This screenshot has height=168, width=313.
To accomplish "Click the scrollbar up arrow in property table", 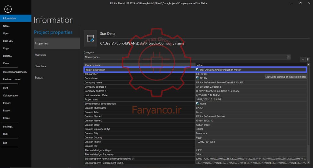I will click(x=308, y=65).
